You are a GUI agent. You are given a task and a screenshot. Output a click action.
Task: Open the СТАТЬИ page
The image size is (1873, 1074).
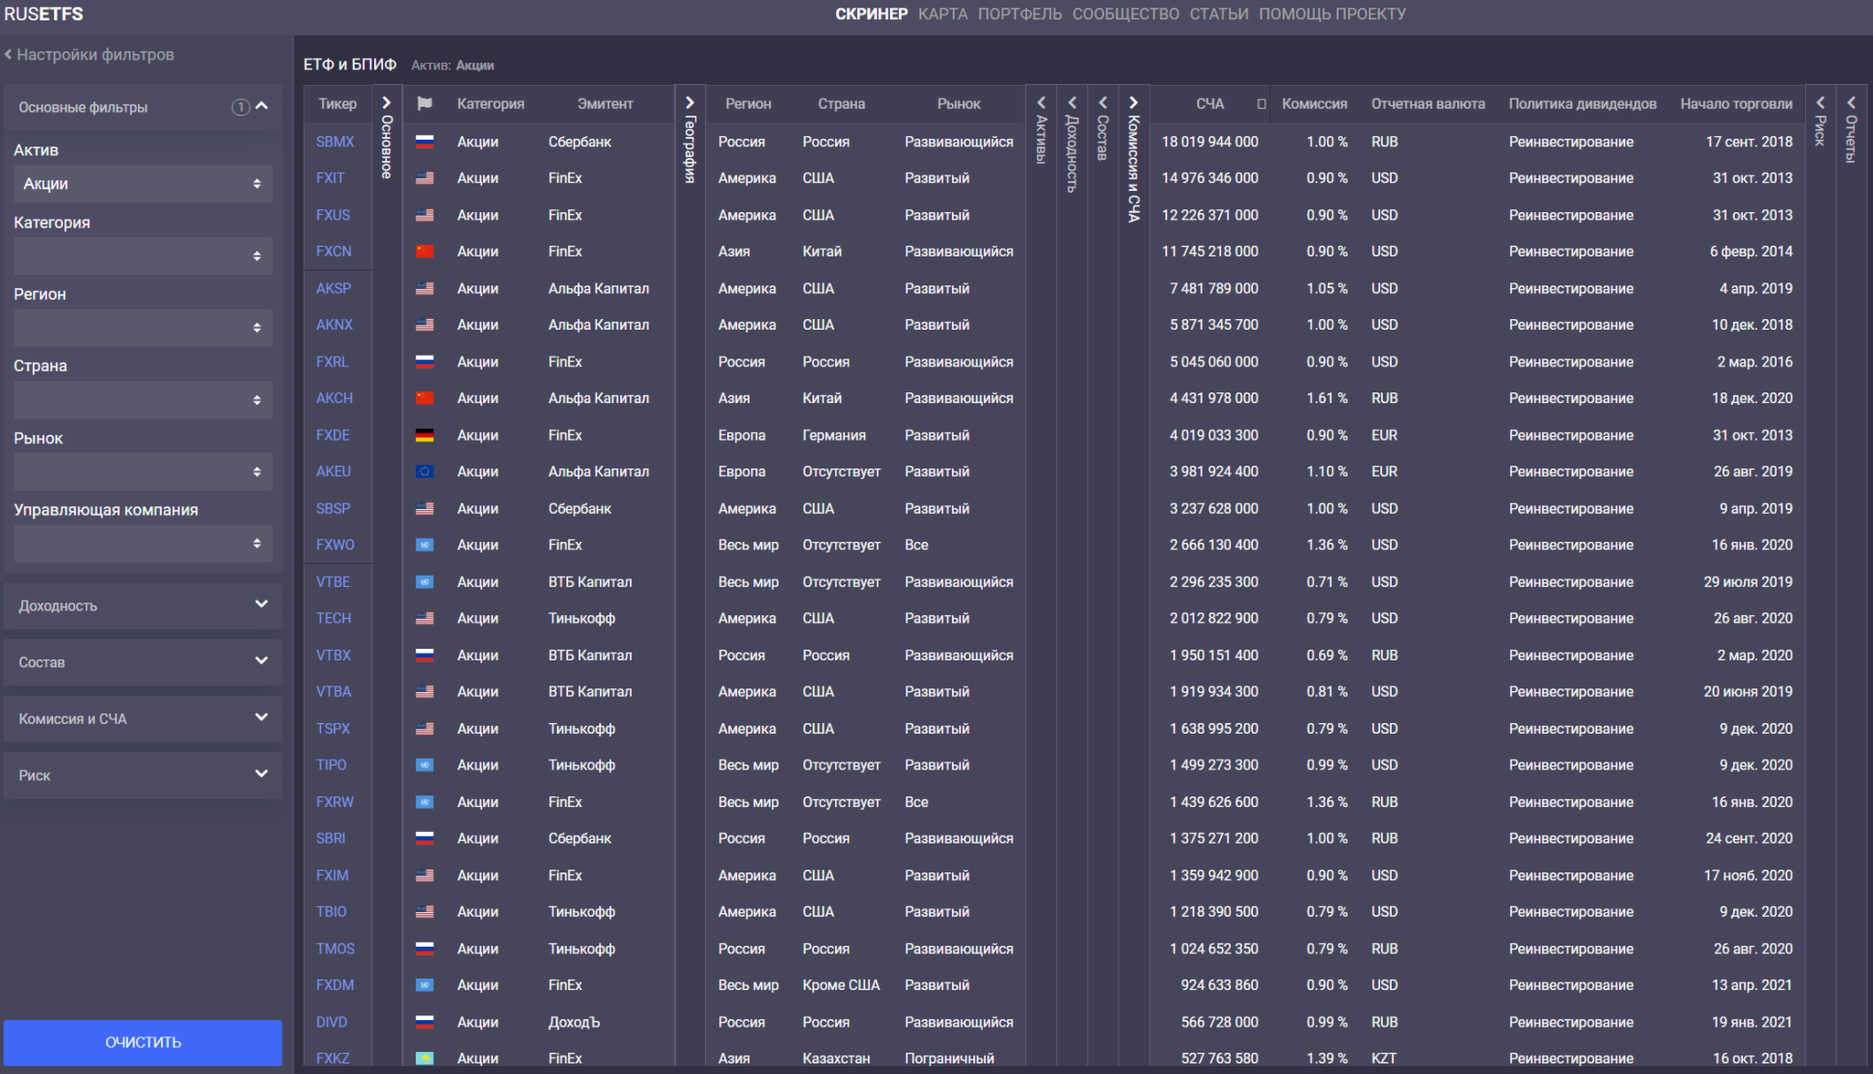click(x=1218, y=14)
